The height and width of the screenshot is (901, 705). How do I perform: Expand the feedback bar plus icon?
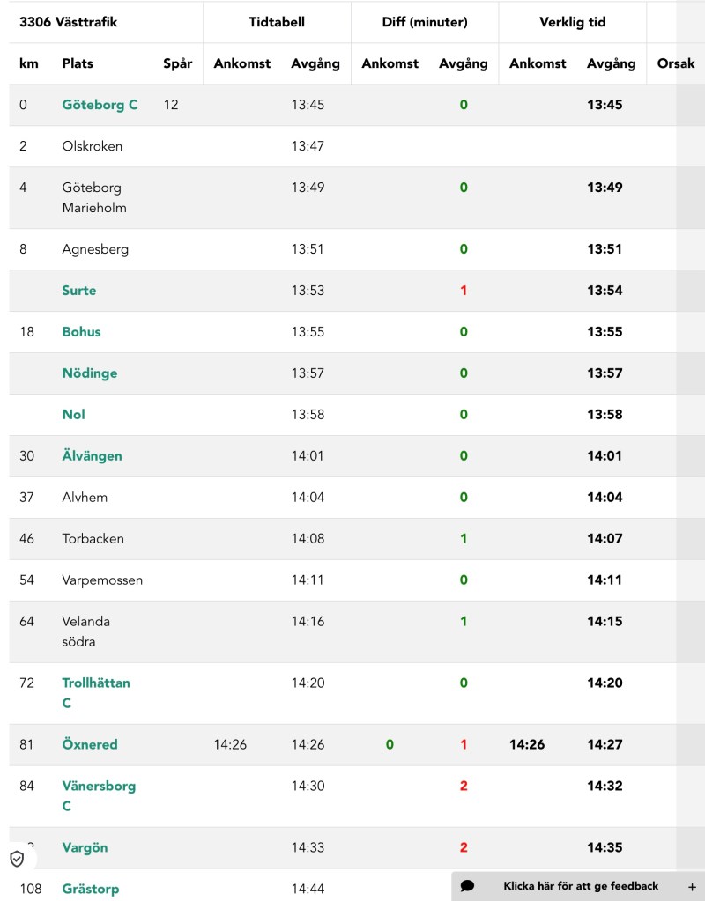(x=692, y=886)
